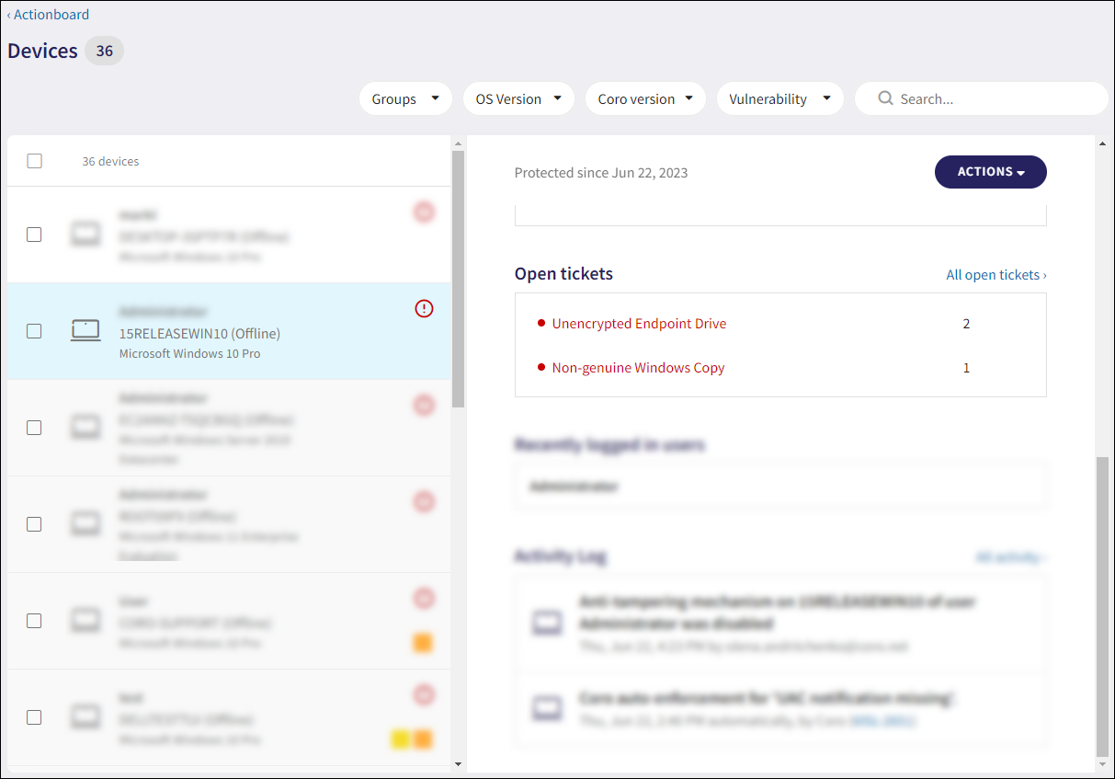Click the red alert icon for 15RELEASEWIN10

(424, 309)
